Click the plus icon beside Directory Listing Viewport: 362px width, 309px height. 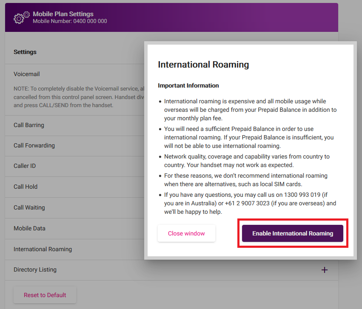click(x=325, y=269)
